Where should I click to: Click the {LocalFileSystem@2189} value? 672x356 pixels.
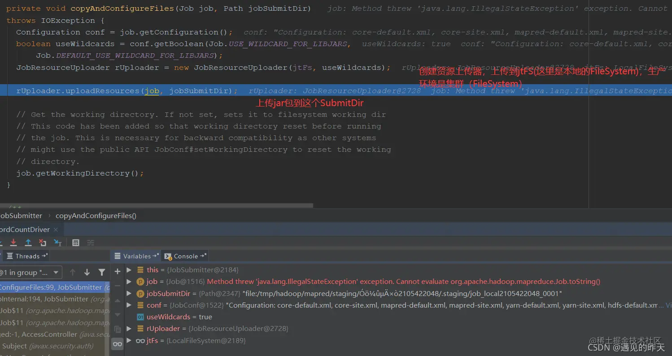pos(206,341)
